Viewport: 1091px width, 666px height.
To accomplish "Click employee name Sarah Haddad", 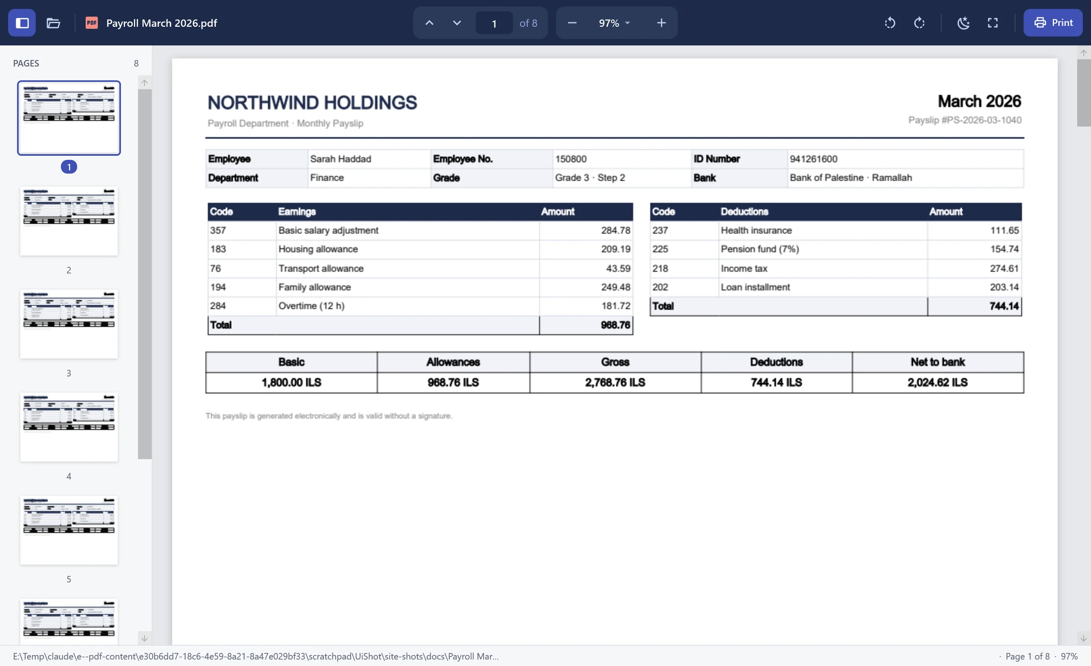I will click(340, 159).
